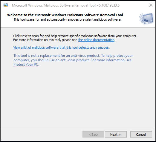Open the system menu via title bar app icon
Viewport: 156px width, 142px height.
5,5
